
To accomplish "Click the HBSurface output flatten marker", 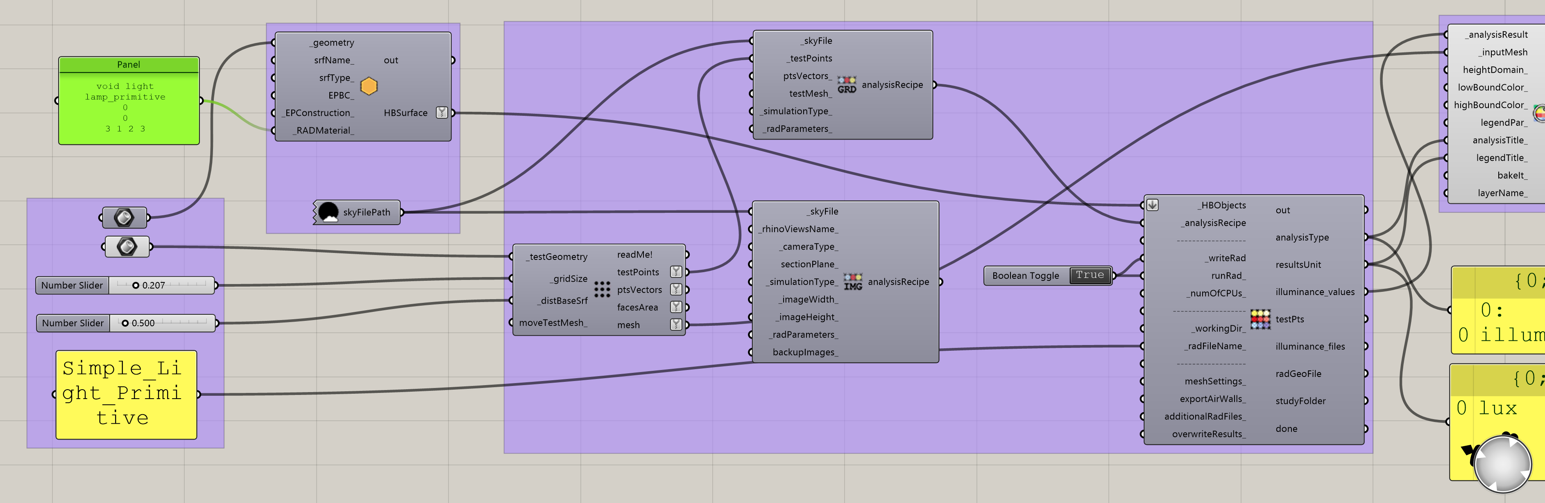I will click(x=442, y=112).
